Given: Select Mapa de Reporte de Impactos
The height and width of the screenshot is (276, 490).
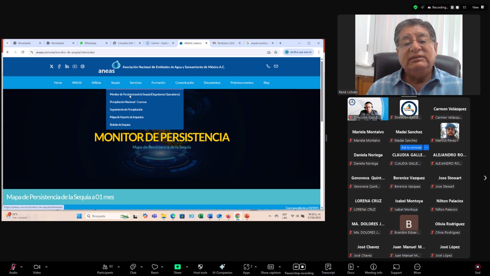Looking at the screenshot, I should 126,117.
